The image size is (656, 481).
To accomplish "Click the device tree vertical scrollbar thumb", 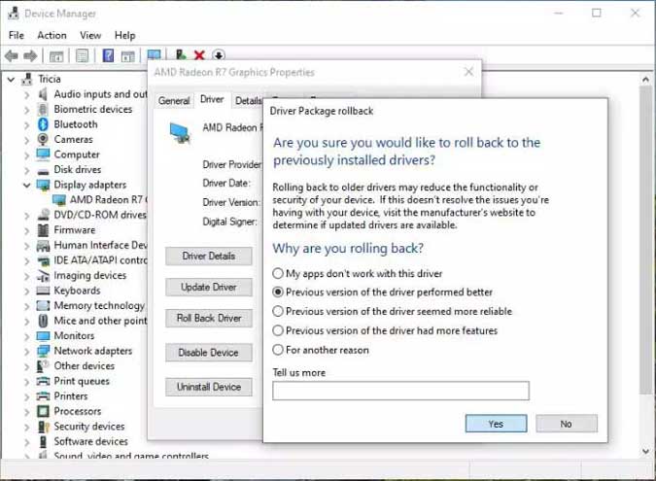I will [x=646, y=238].
